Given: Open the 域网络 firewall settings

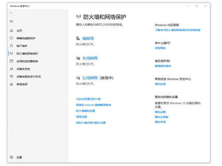Looking at the screenshot, I should tap(88, 38).
